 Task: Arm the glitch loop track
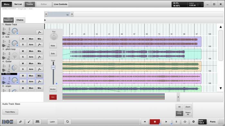[31, 57]
